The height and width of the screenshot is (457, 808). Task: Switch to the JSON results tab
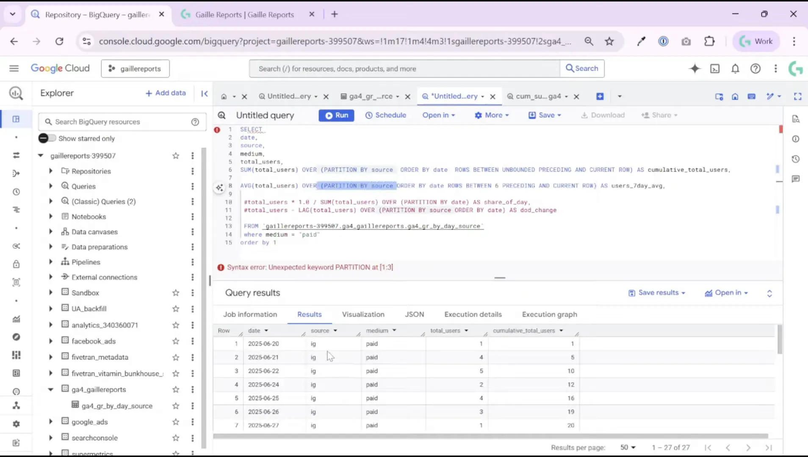click(414, 314)
